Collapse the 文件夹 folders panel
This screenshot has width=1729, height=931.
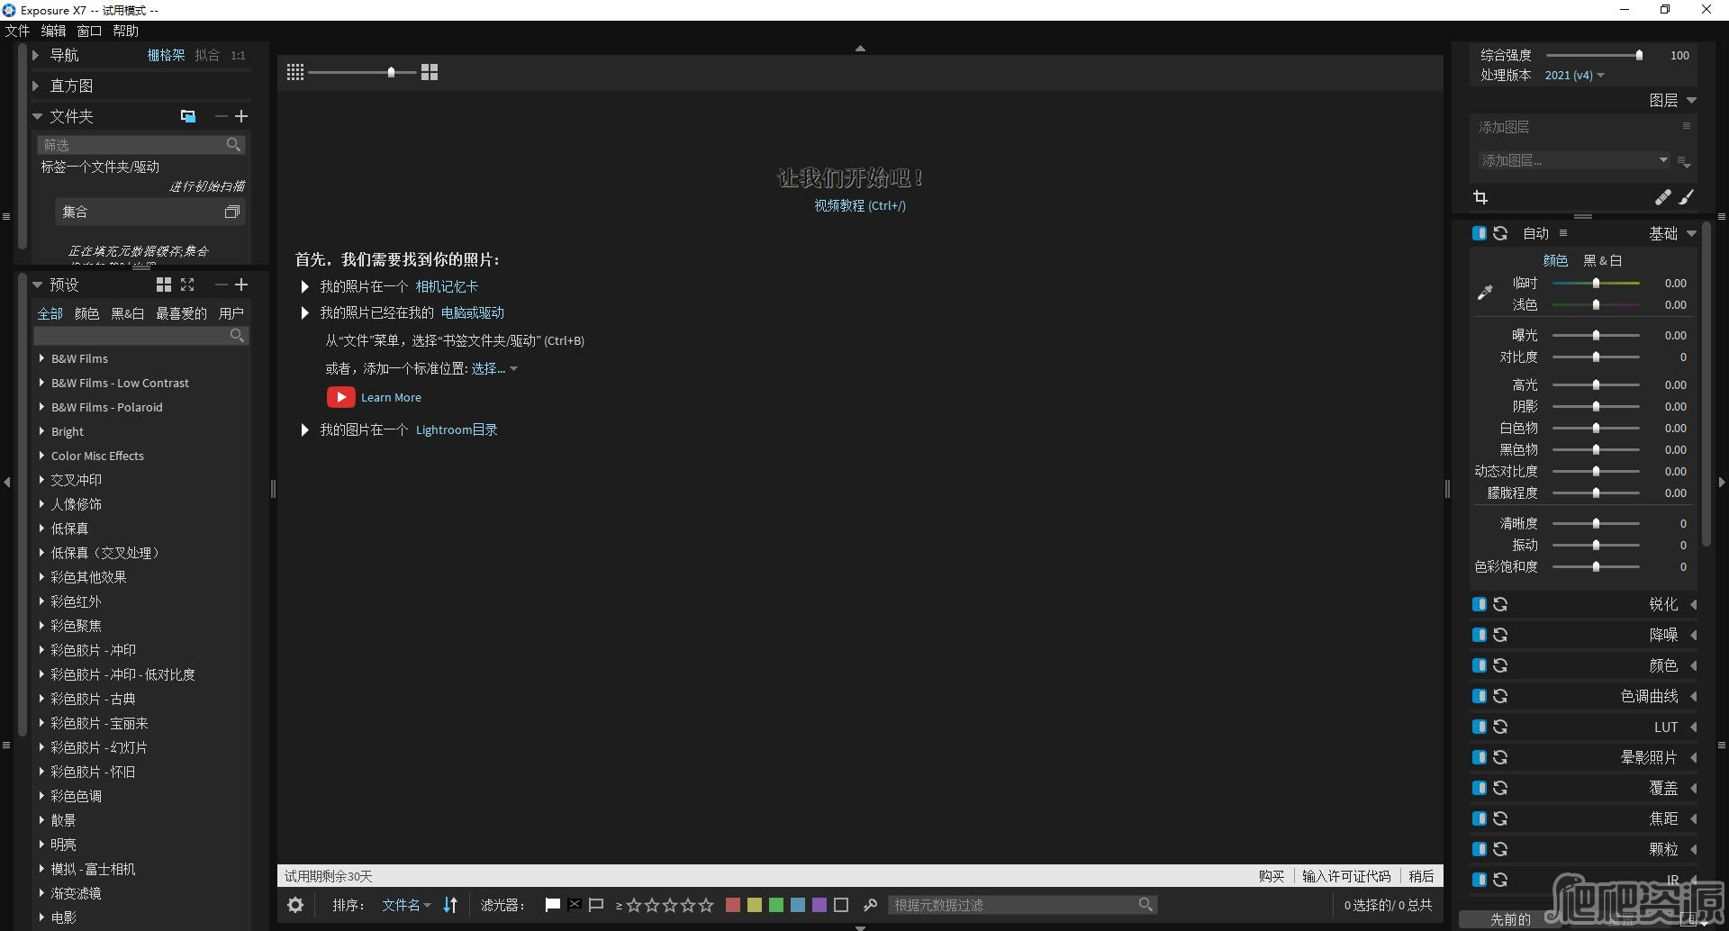coord(37,116)
